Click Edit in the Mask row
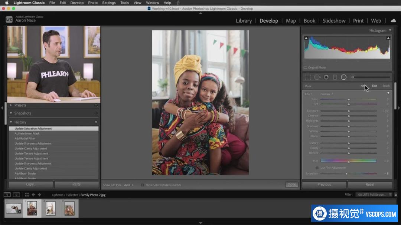401x225 pixels. (374, 86)
